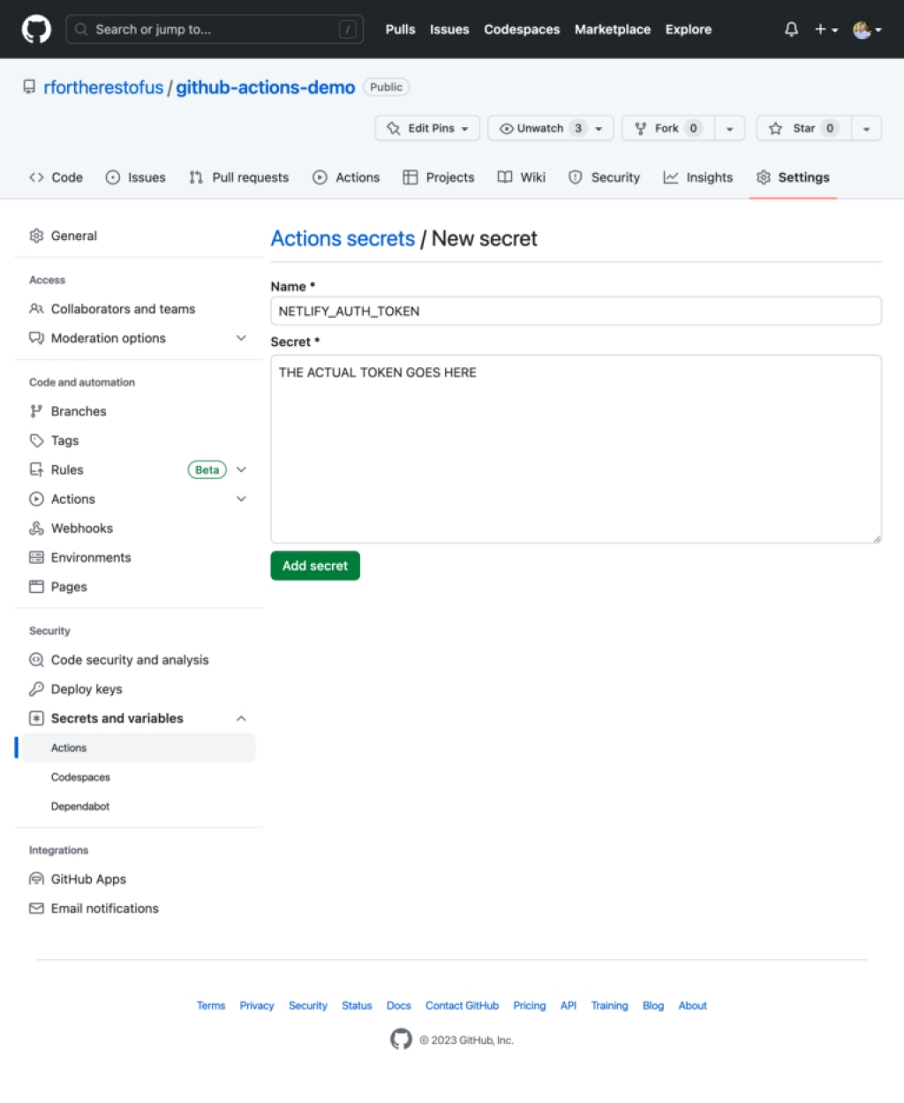Click the Deploy keys key icon
This screenshot has height=1103, width=904.
click(x=36, y=688)
